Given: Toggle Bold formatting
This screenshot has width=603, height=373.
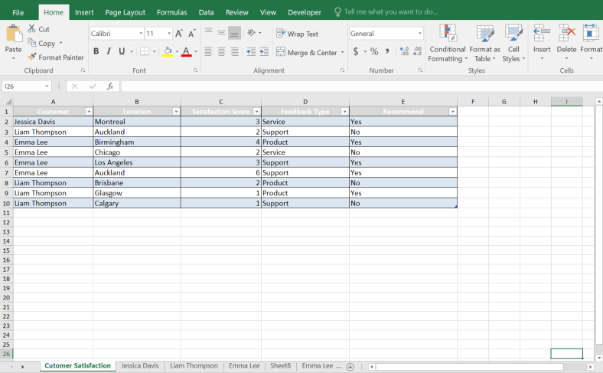Looking at the screenshot, I should [x=96, y=52].
